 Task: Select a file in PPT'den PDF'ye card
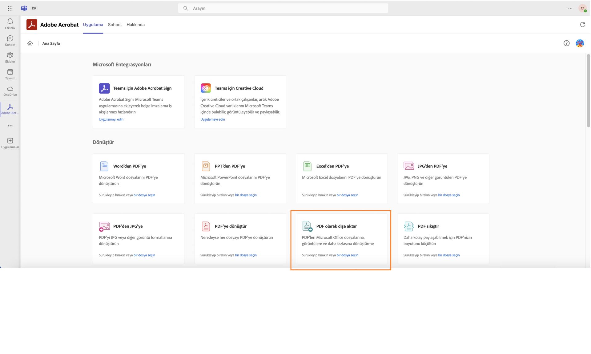tap(246, 195)
